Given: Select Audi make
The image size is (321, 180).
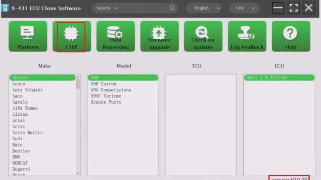Looking at the screenshot, I should click(x=43, y=139).
